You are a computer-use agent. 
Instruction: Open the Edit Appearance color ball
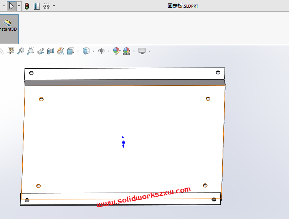tap(117, 51)
